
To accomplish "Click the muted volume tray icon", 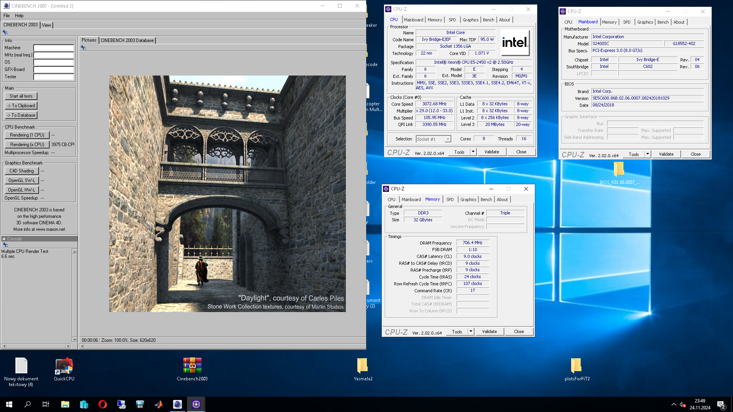I will [683, 404].
